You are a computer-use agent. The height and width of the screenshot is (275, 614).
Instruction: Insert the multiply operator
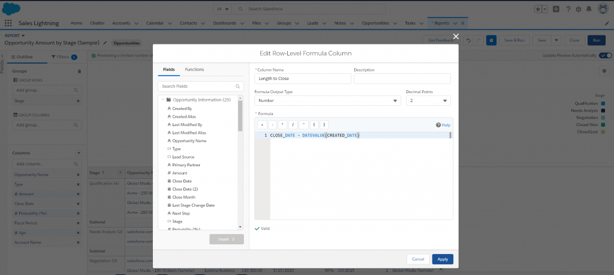(x=282, y=125)
